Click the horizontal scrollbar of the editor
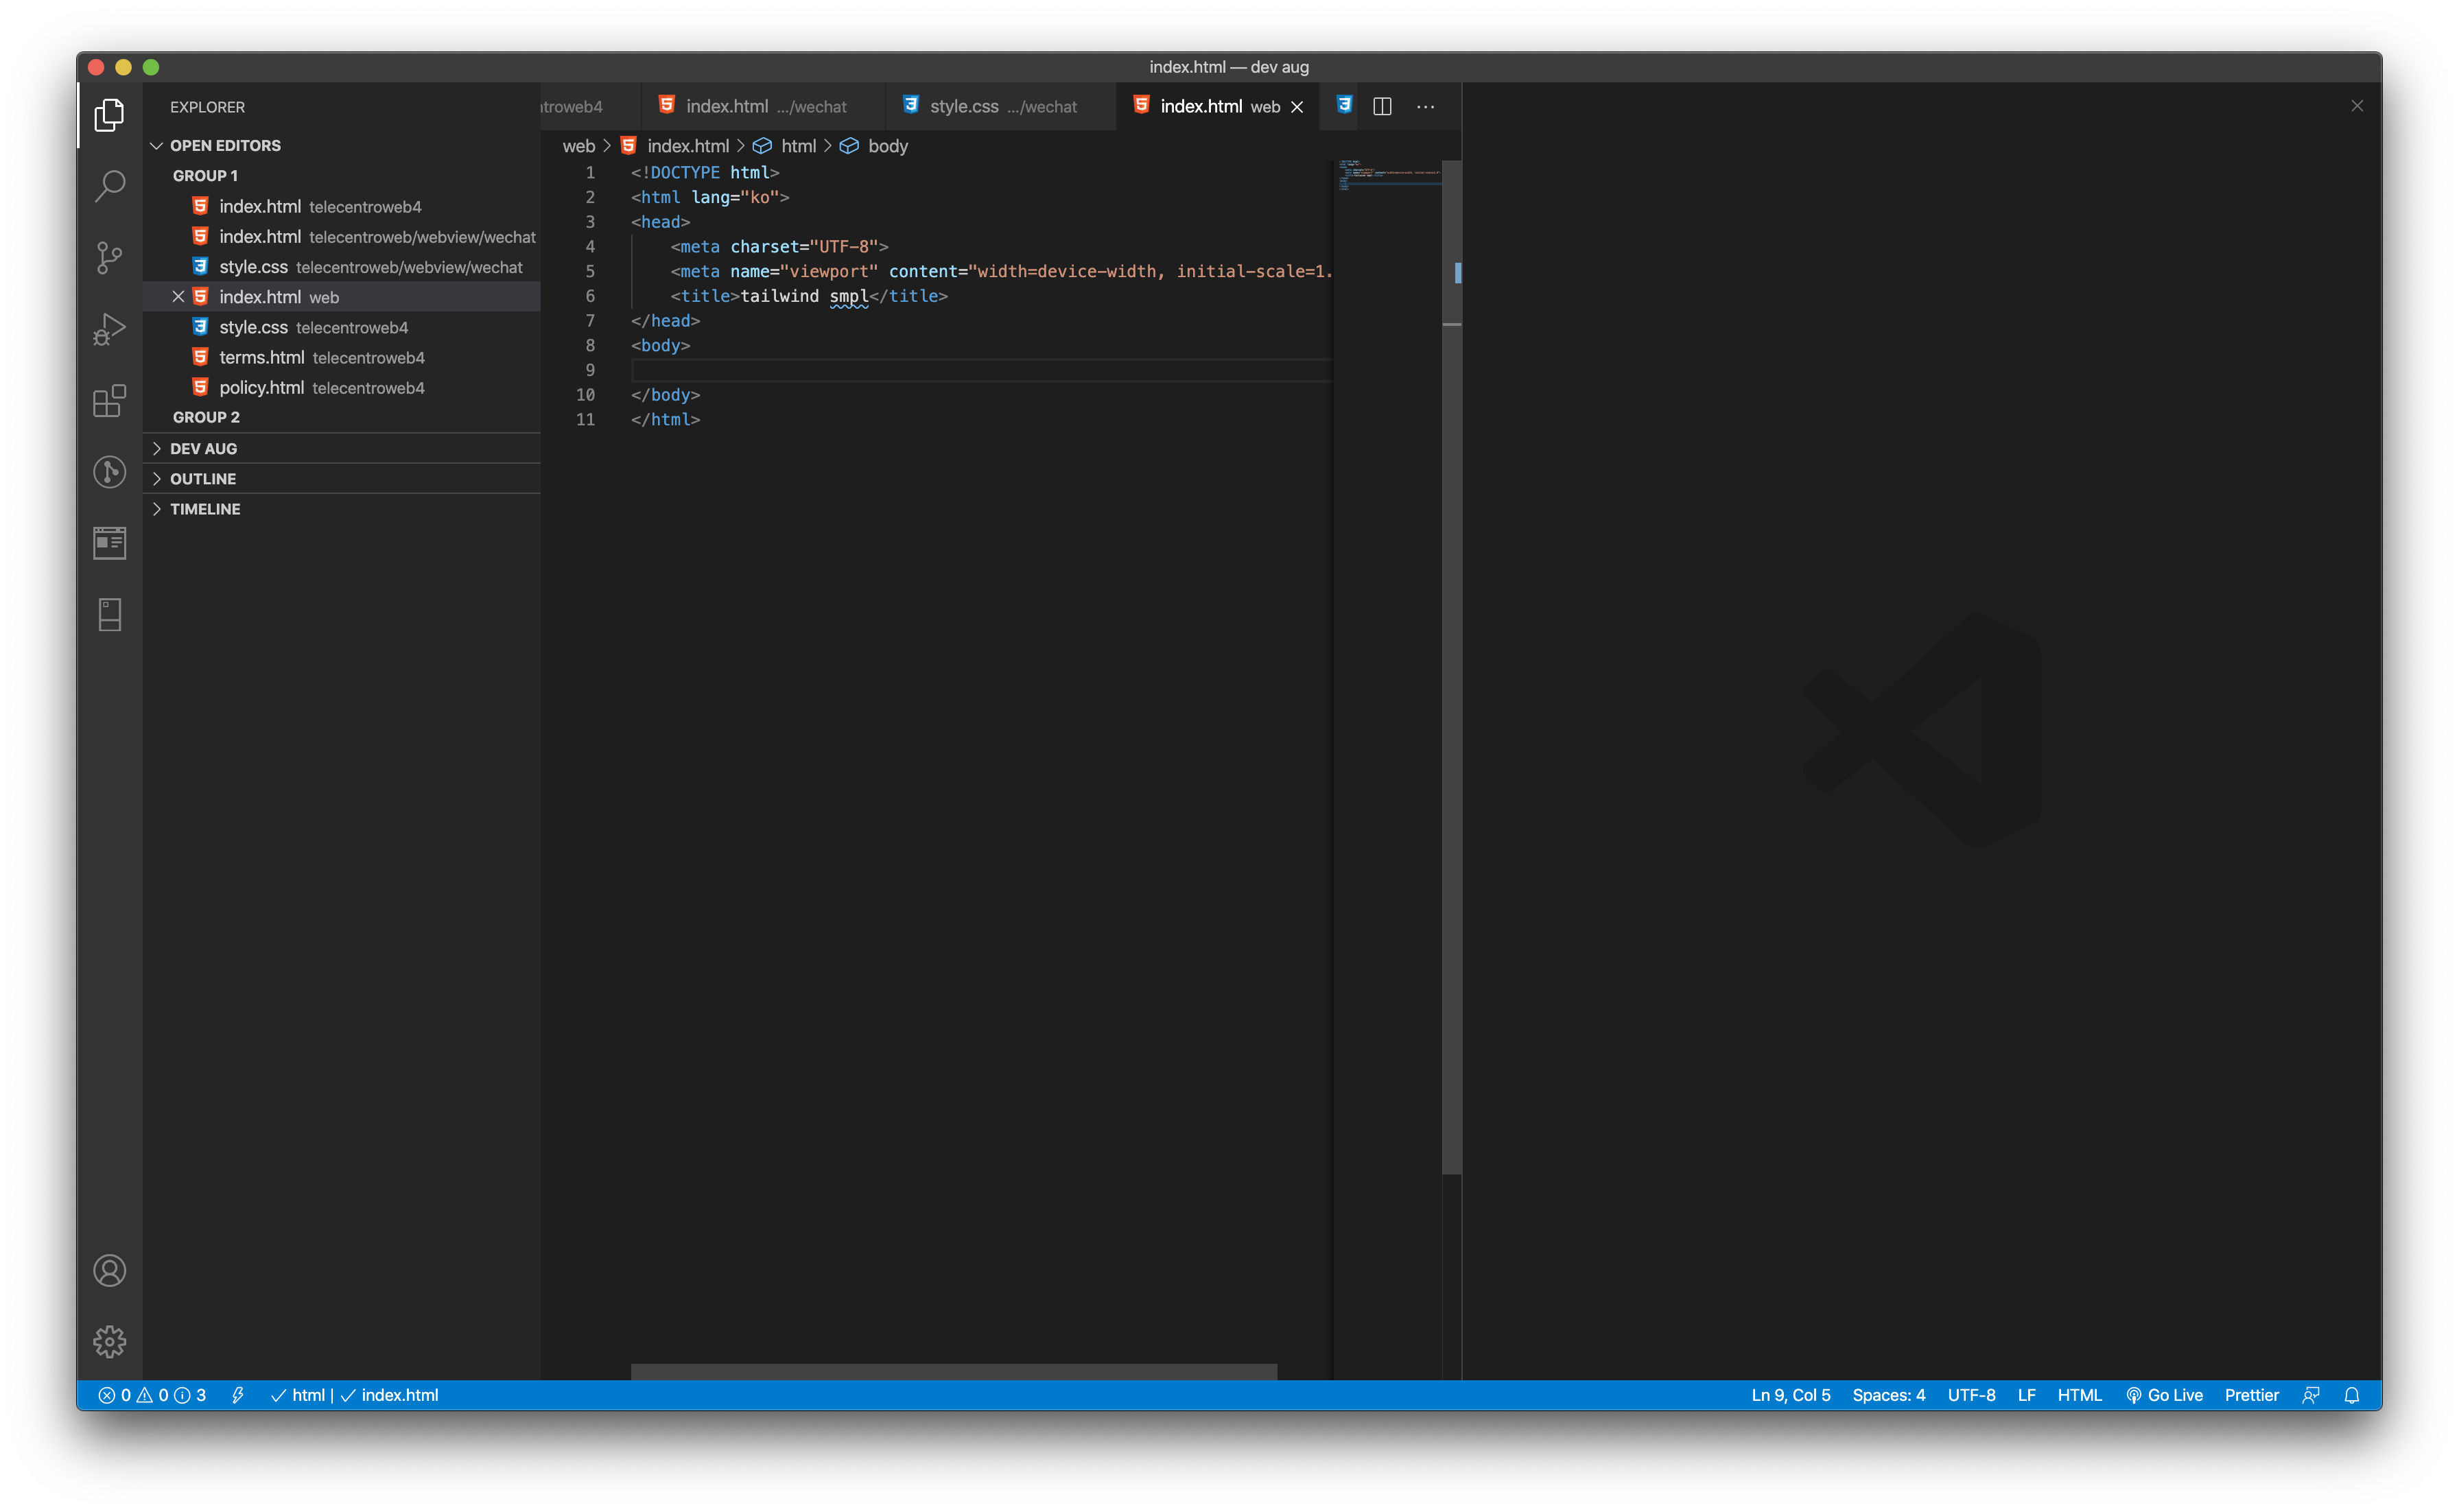 click(x=953, y=1371)
